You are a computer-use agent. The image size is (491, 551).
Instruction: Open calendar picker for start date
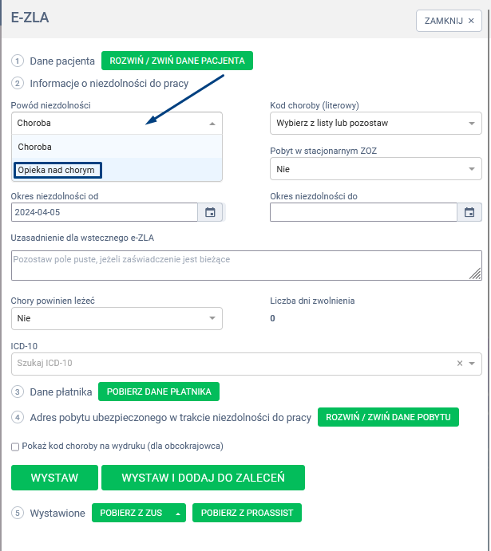click(210, 212)
